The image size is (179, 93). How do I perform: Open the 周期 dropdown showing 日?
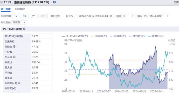(x=128, y=16)
